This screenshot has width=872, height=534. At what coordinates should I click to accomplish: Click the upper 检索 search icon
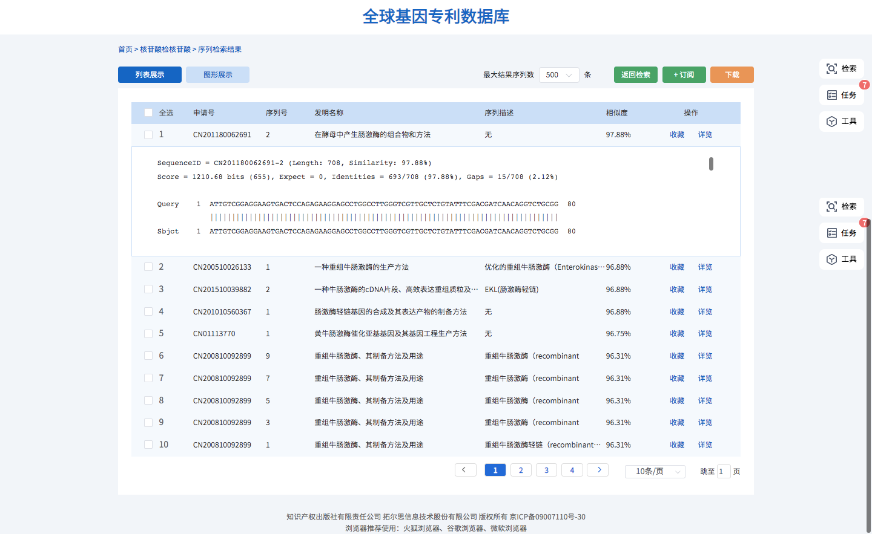(x=832, y=69)
